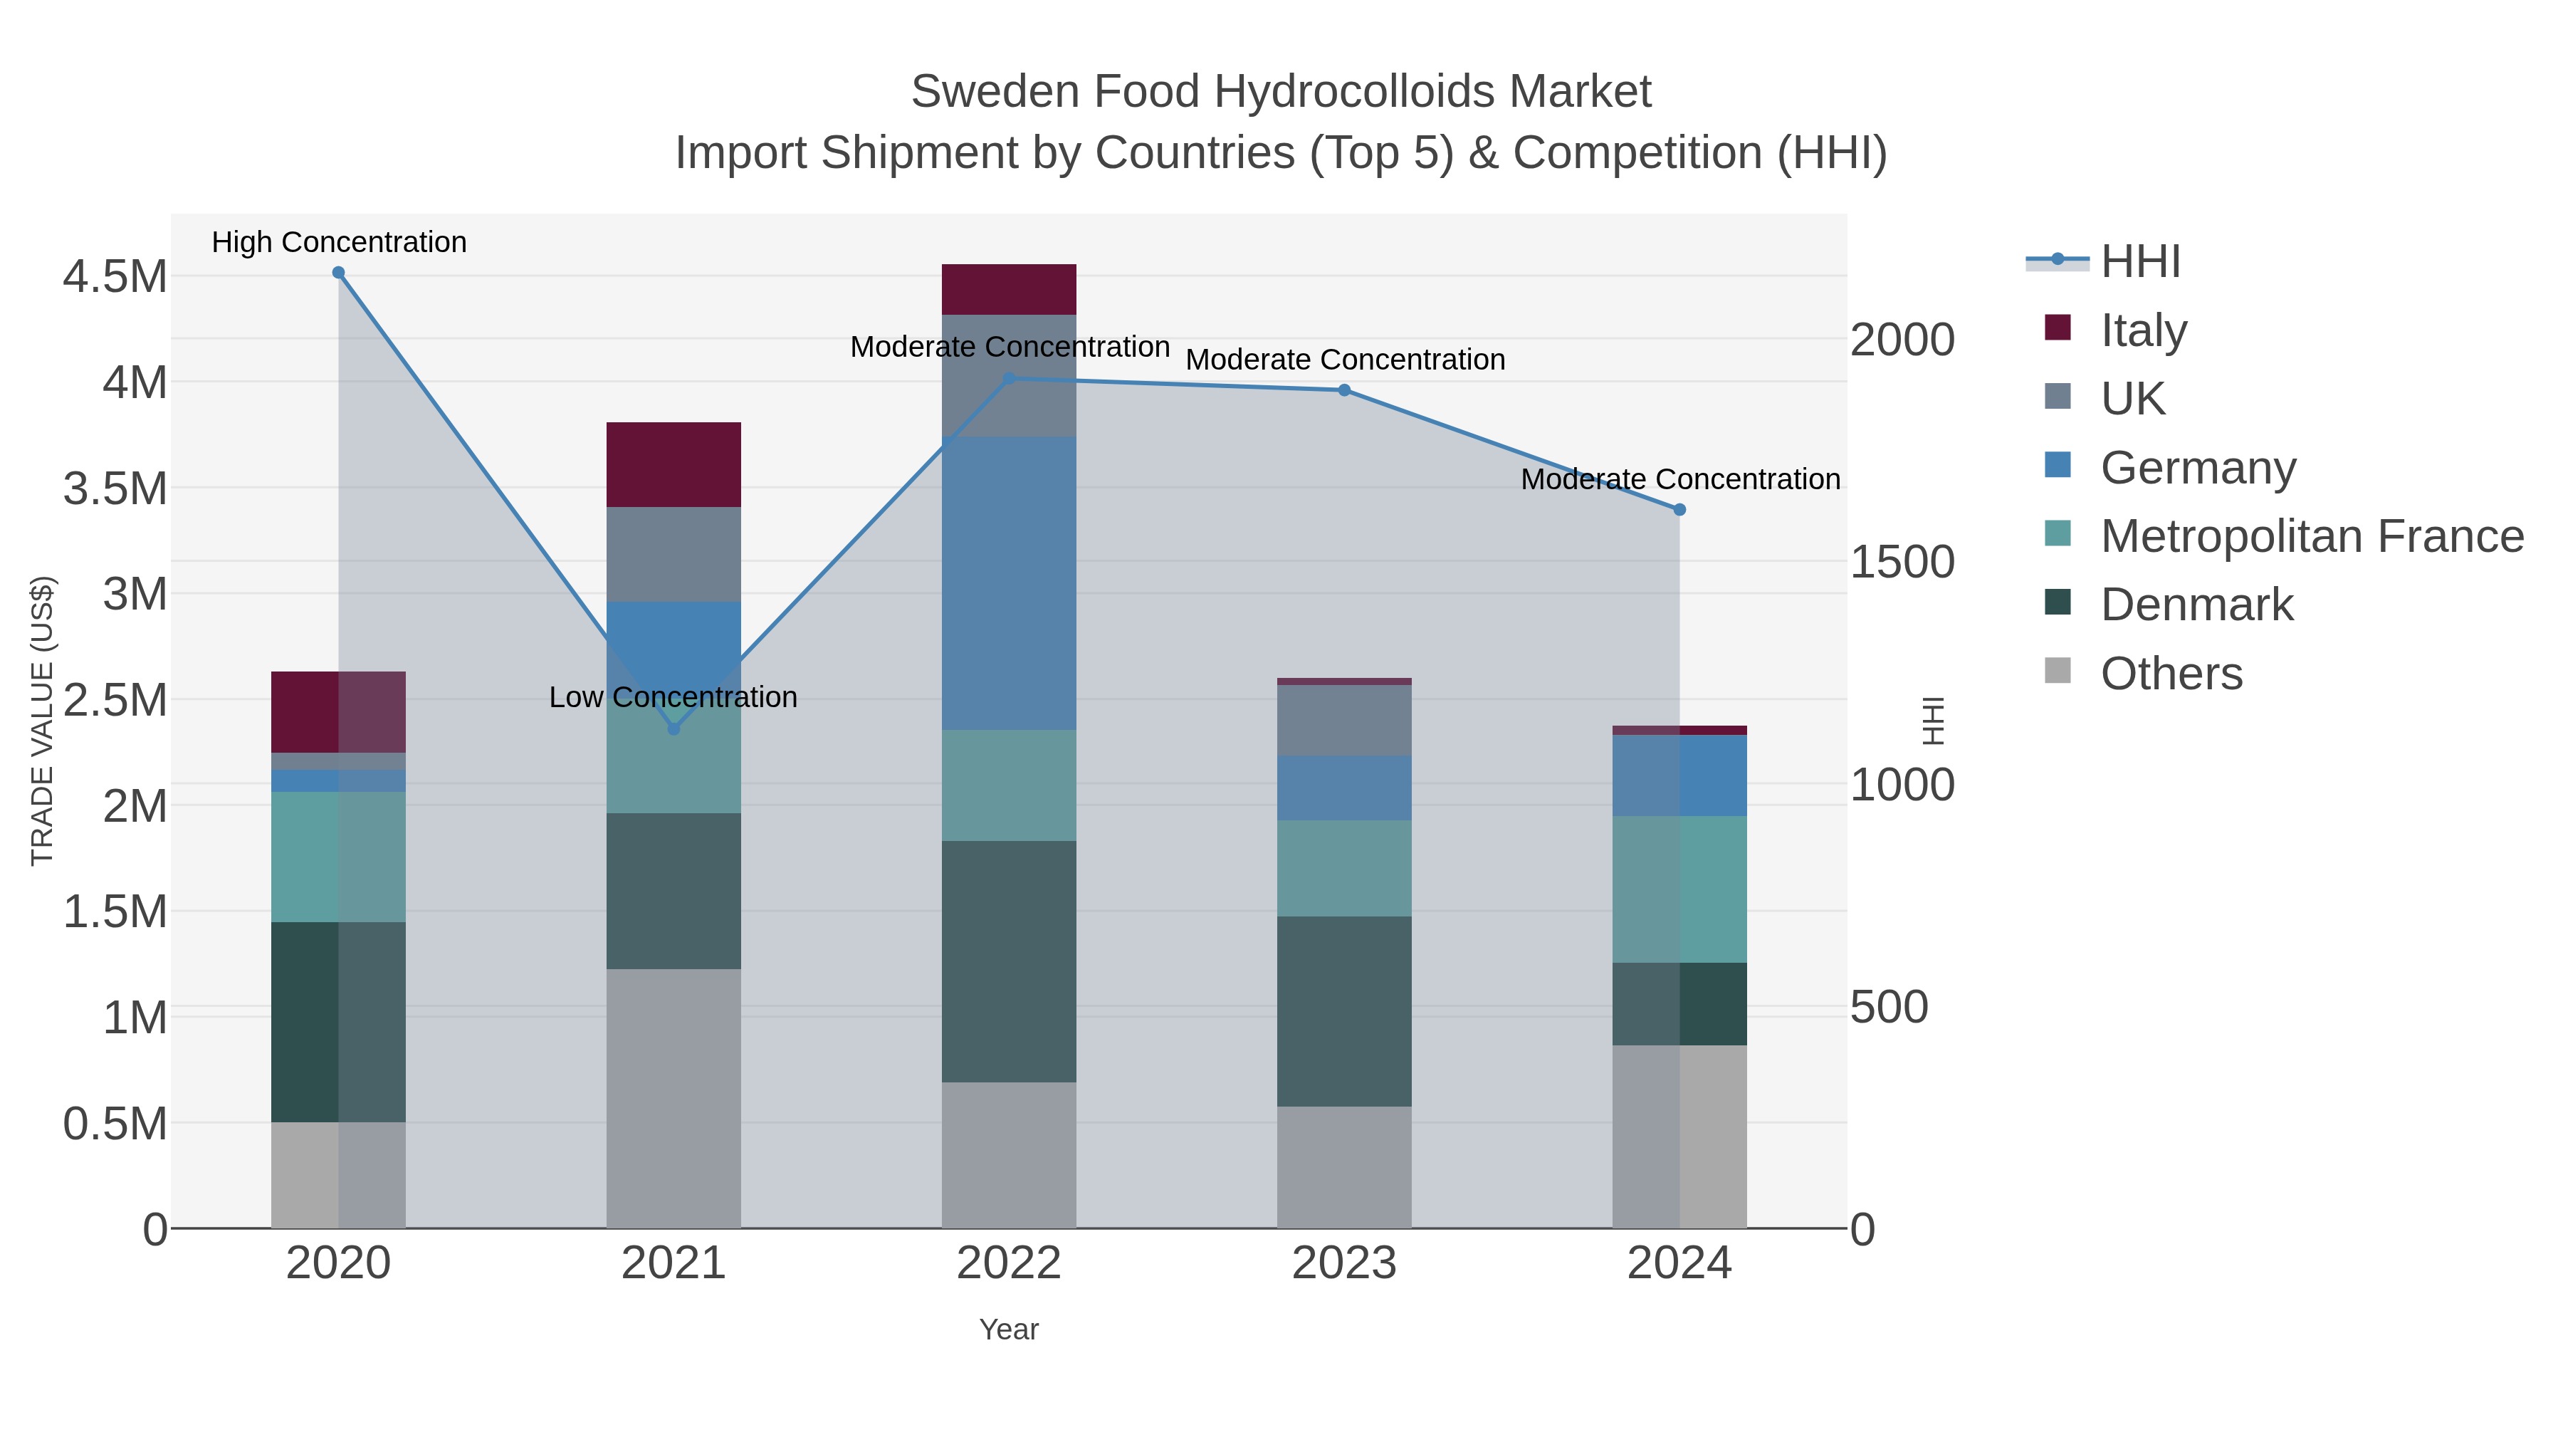Toggle the HHI legend entry

[x=2105, y=261]
